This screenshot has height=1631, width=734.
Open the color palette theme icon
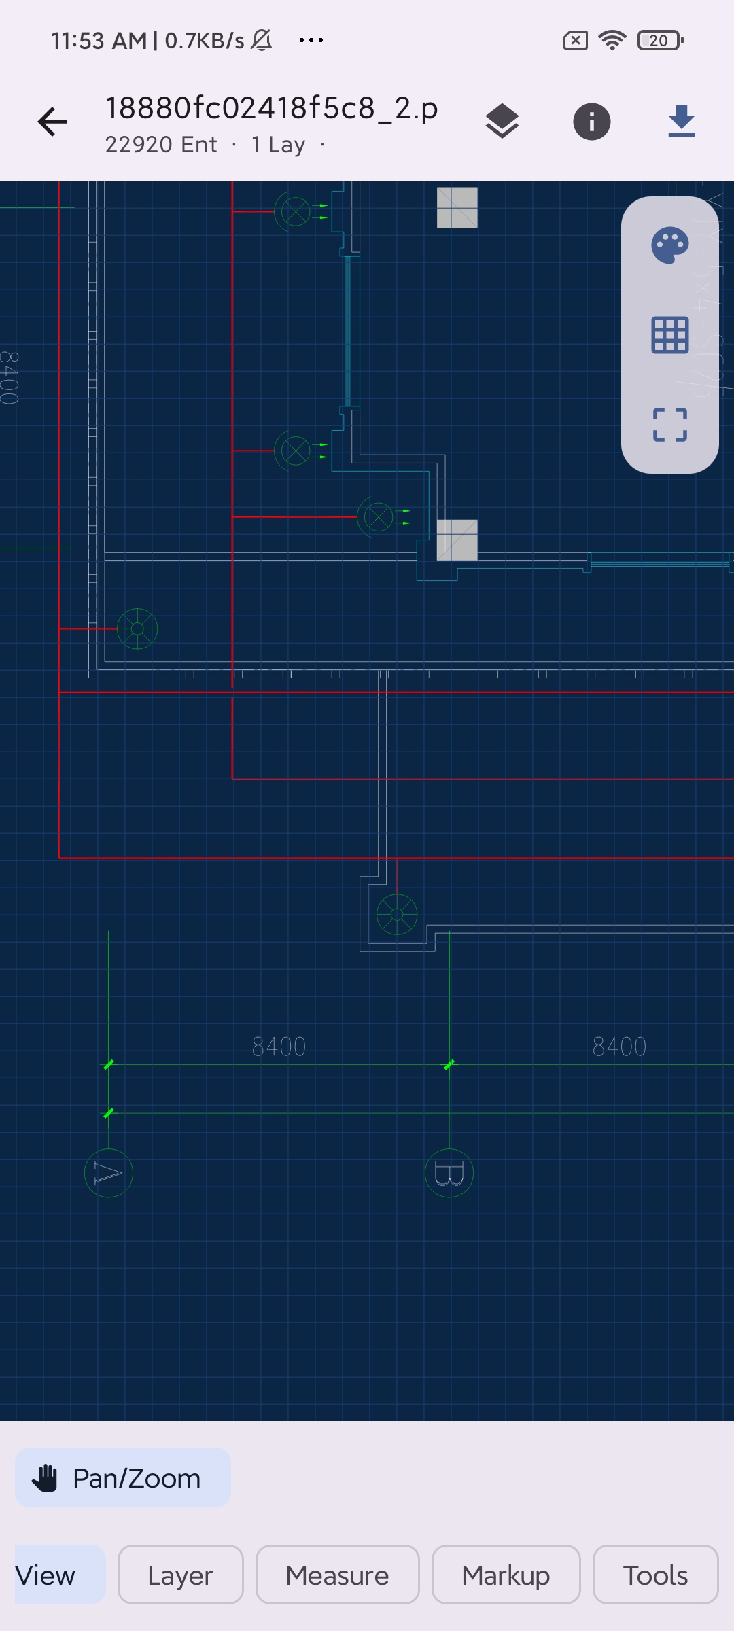pyautogui.click(x=670, y=245)
